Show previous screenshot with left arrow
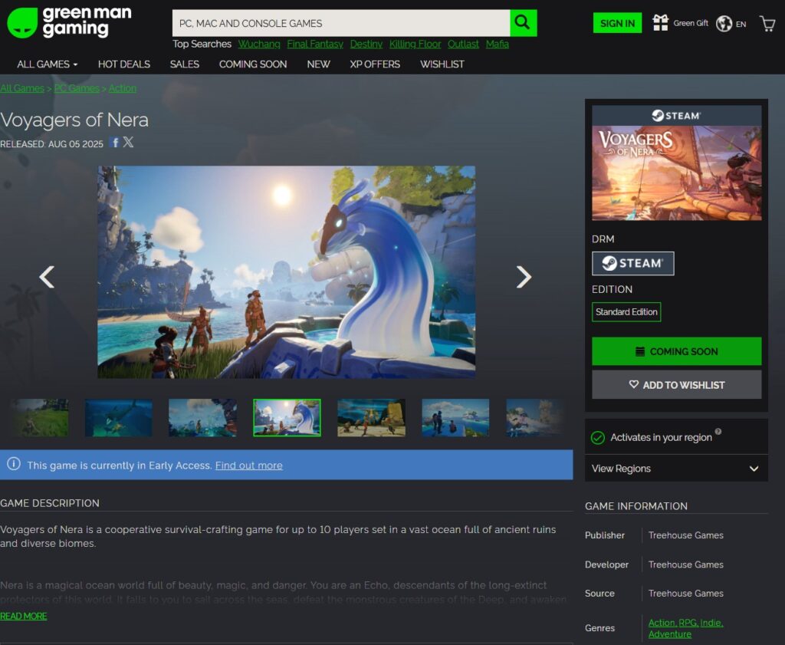 pyautogui.click(x=47, y=277)
